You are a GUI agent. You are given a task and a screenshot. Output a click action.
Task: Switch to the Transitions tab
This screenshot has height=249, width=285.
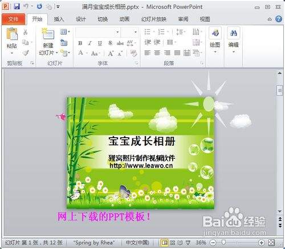pyautogui.click(x=103, y=19)
